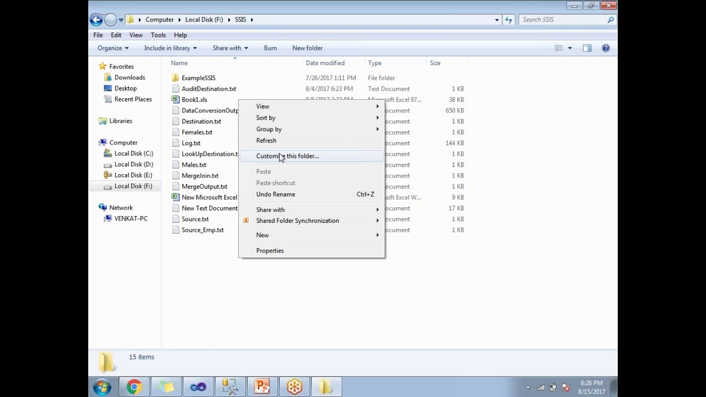Open the address bar history dropdown
The width and height of the screenshot is (706, 397).
(497, 20)
